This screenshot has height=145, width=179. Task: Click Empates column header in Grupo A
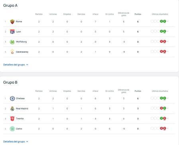[67, 14]
